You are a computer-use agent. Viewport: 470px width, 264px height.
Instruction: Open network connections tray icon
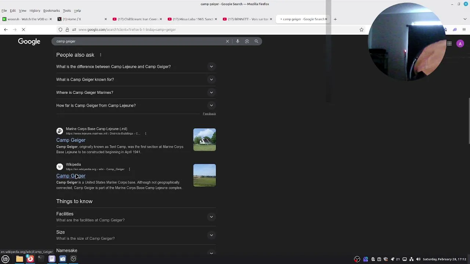coord(411,259)
